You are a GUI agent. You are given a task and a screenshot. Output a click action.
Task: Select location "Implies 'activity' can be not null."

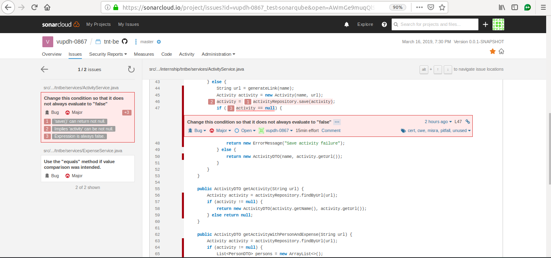click(84, 129)
